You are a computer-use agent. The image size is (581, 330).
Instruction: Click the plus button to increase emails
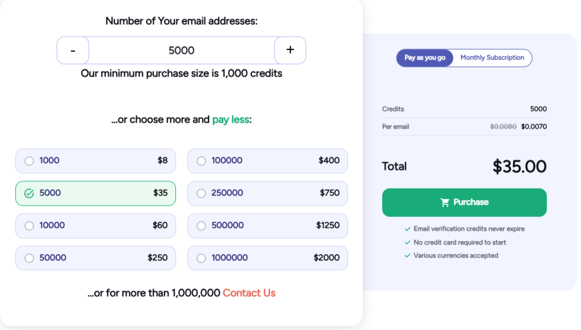click(x=290, y=51)
